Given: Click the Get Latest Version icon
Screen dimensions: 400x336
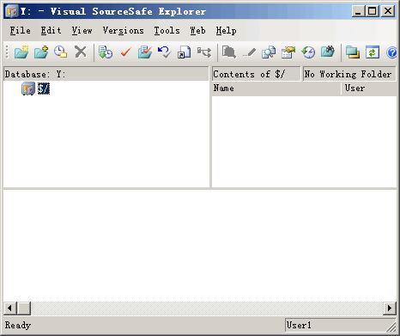Looking at the screenshot, I should 106,52.
